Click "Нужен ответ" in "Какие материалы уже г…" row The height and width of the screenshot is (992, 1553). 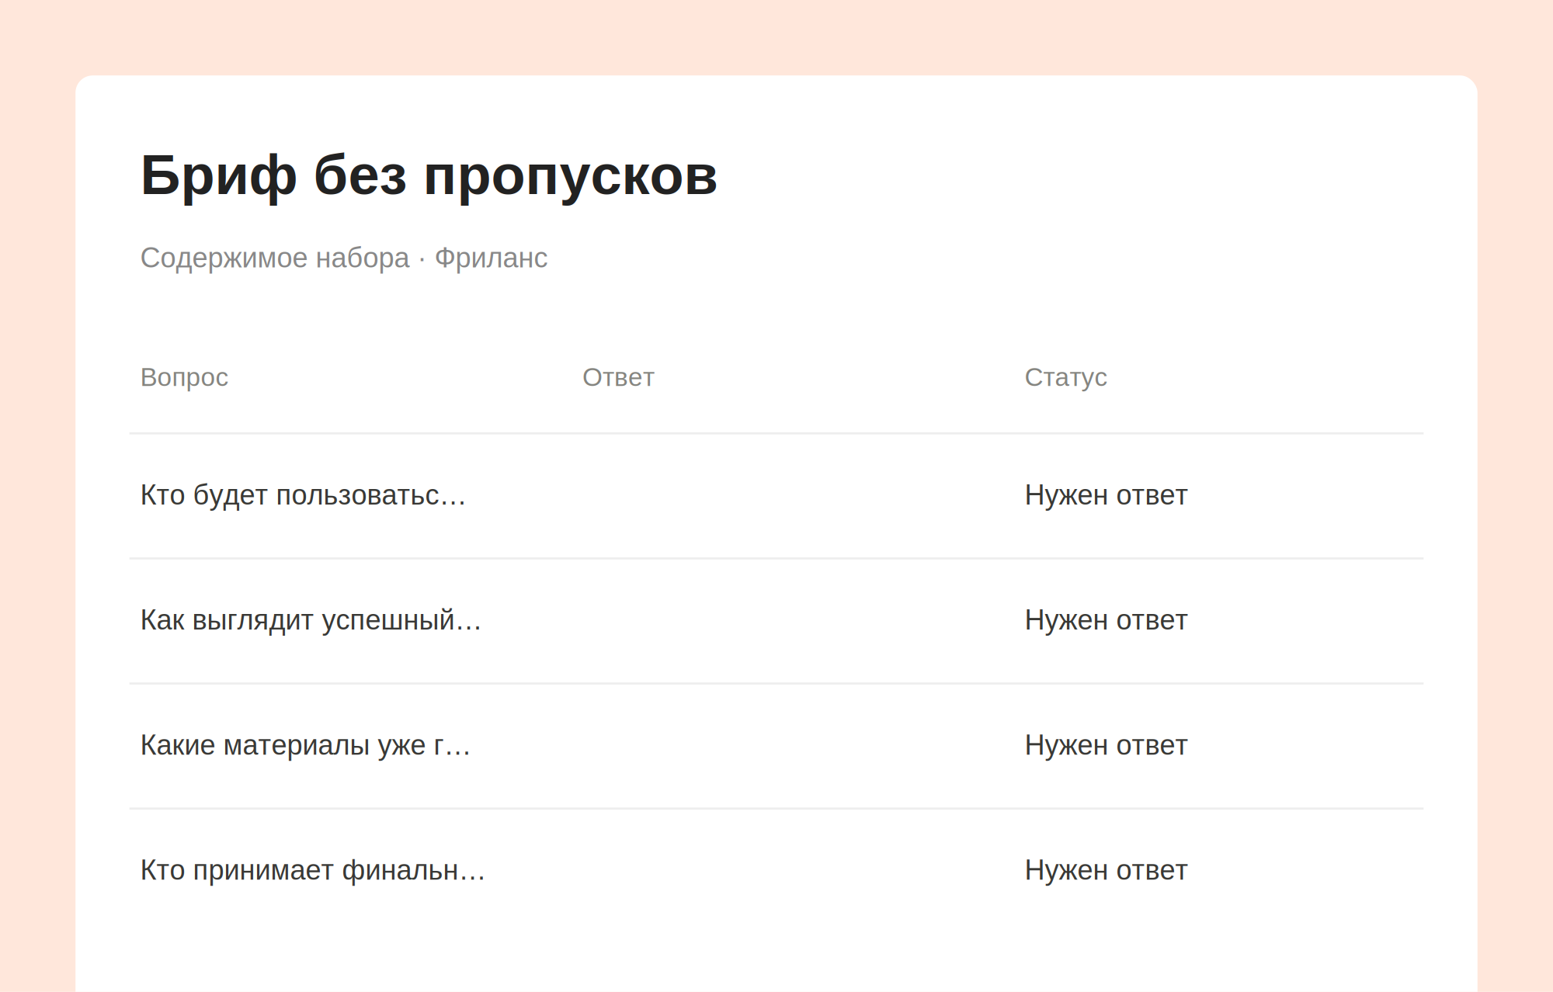click(1106, 745)
